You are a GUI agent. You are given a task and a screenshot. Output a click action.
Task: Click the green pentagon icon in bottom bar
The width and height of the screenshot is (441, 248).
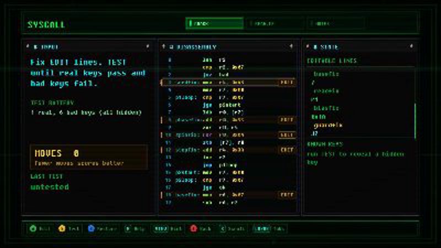tap(33, 228)
